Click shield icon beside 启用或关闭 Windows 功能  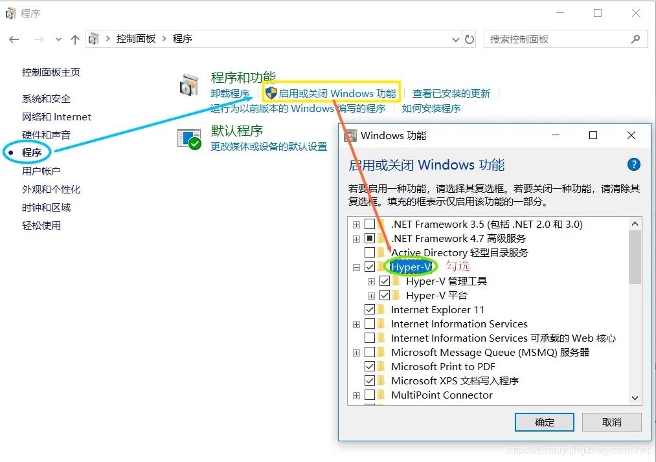(271, 93)
